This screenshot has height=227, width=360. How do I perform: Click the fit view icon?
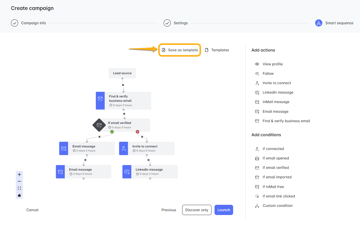tap(19, 188)
